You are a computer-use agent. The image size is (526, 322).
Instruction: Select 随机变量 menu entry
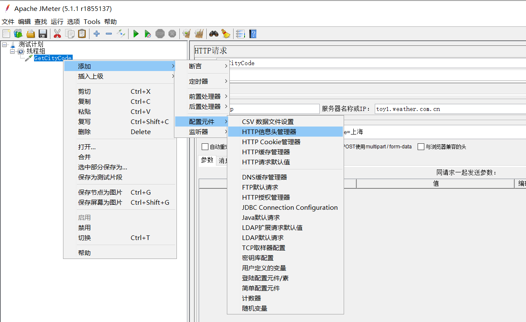(286, 309)
